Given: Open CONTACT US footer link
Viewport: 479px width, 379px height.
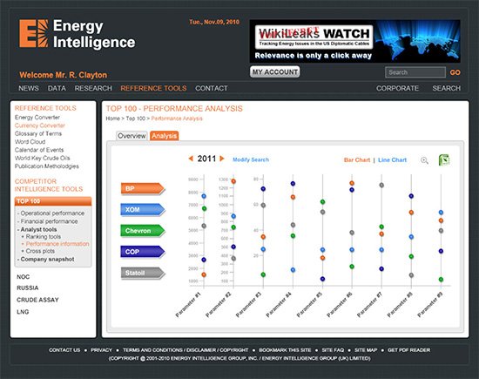Looking at the screenshot, I should tap(64, 350).
